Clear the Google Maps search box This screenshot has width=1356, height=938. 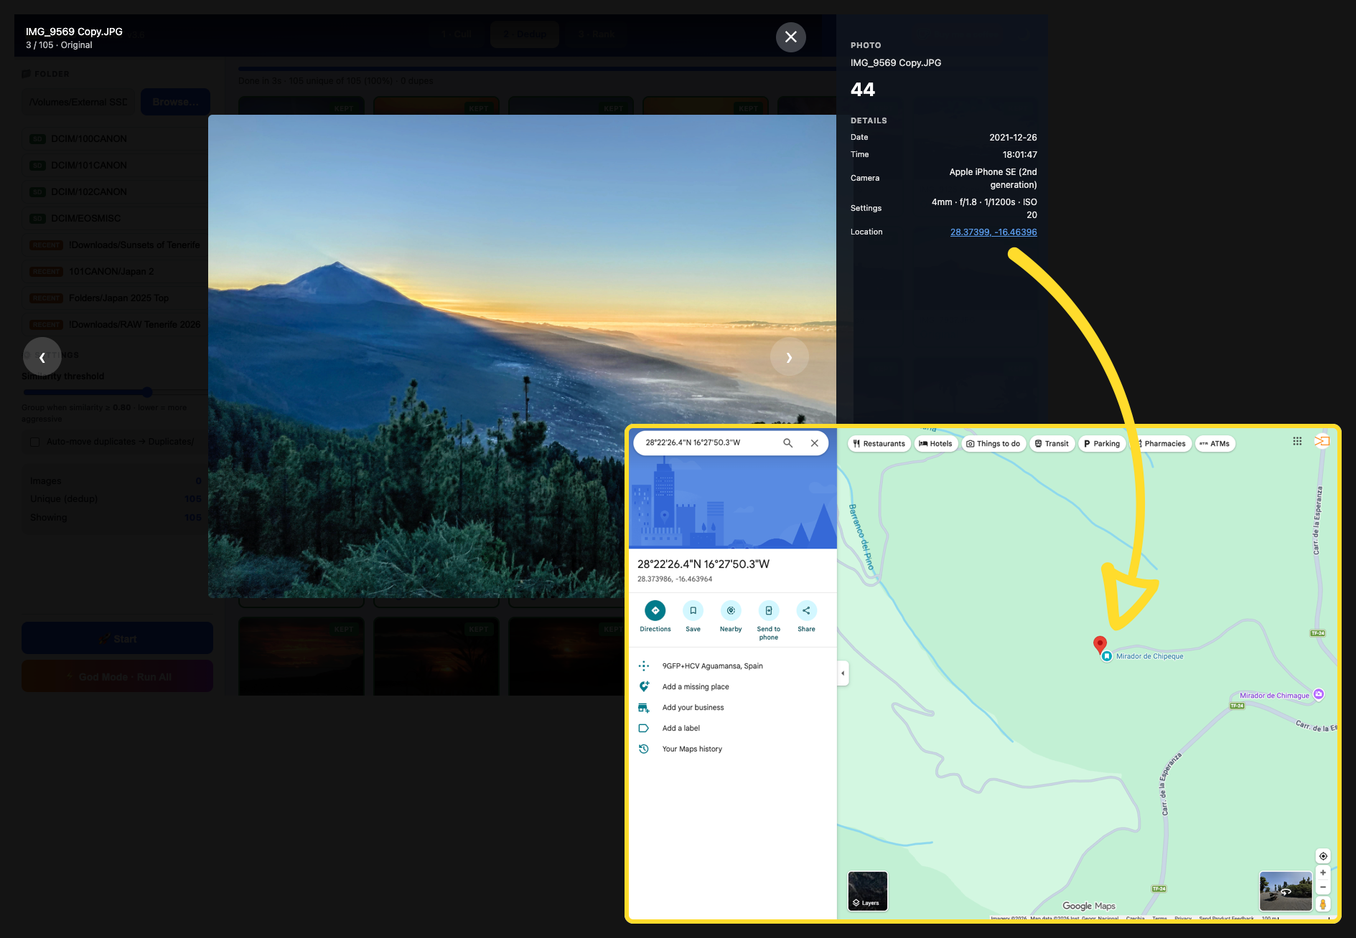[814, 442]
